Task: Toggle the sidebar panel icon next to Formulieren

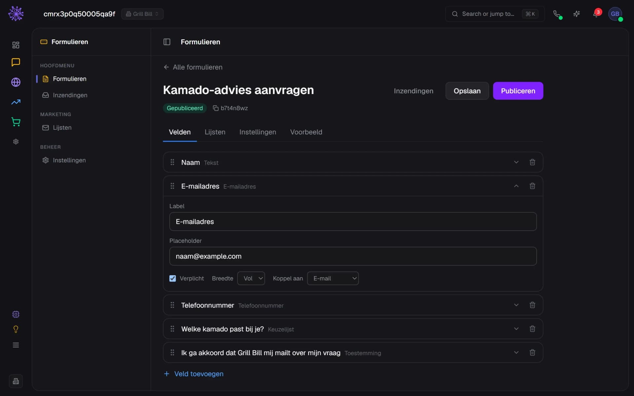Action: tap(167, 42)
